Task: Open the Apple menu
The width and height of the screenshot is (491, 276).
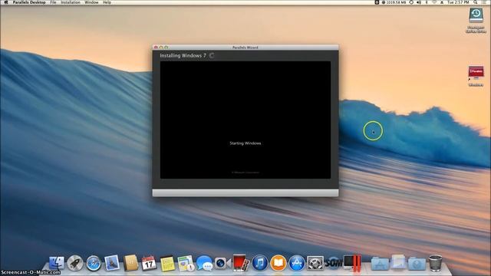Action: [x=5, y=2]
